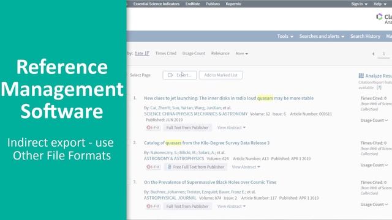Expand the Tools menu
The width and height of the screenshot is (392, 220).
[285, 37]
